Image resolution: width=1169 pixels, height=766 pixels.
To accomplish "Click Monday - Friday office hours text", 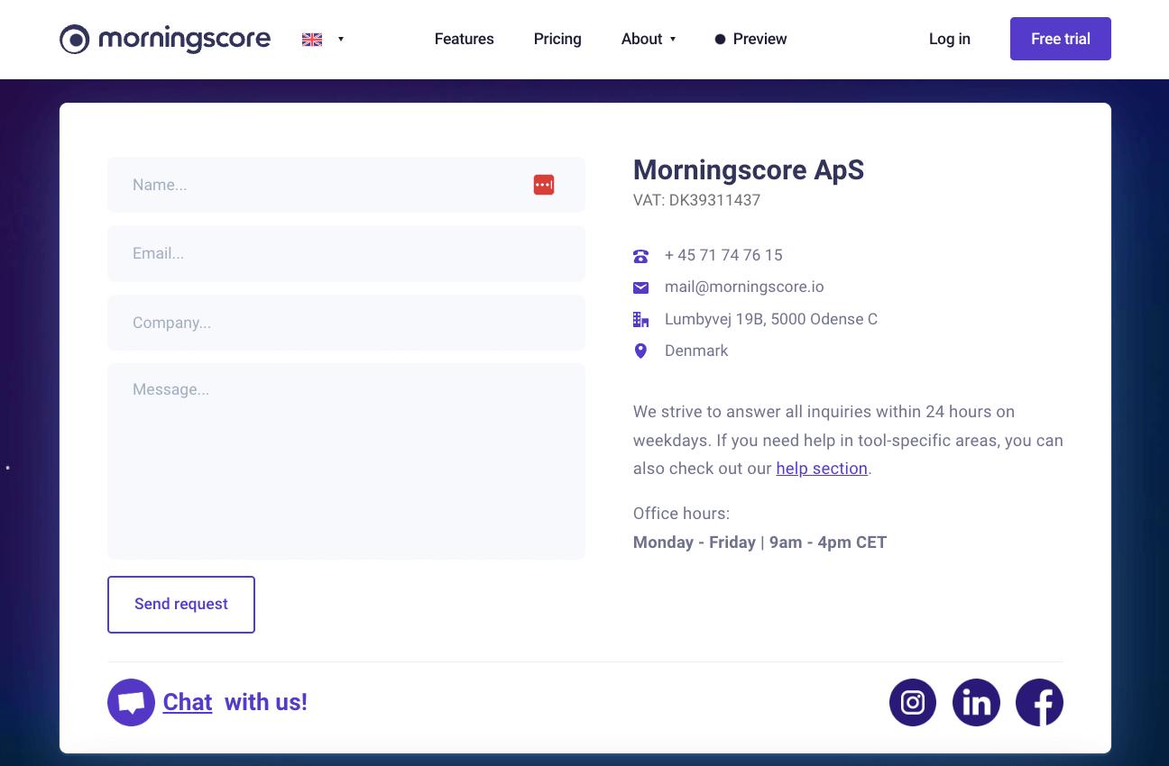I will (x=759, y=543).
